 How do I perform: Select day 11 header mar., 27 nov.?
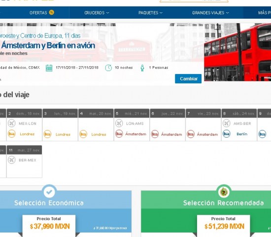[24, 150]
